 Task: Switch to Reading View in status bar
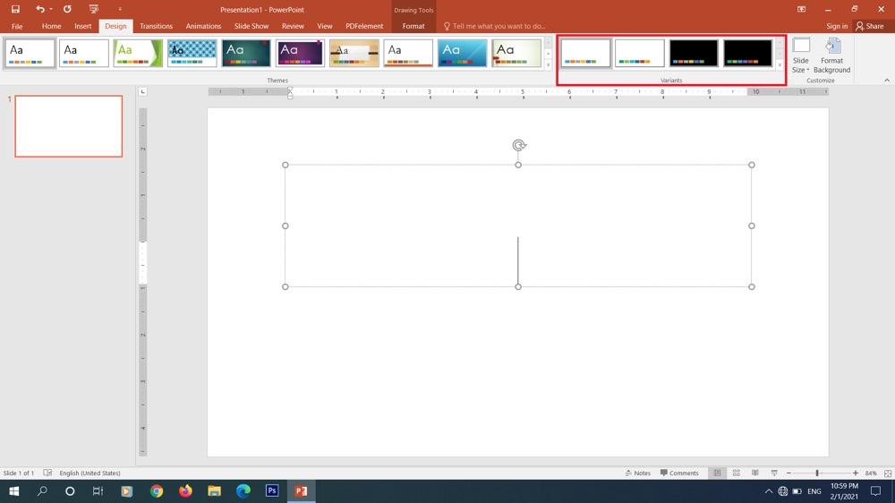(x=754, y=473)
